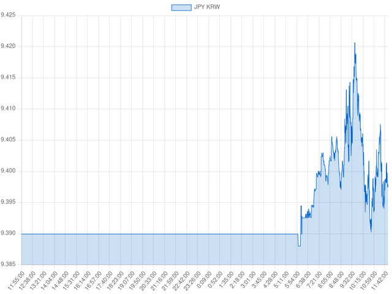The height and width of the screenshot is (294, 392).
Task: Click x-axis time label 16:14:00
Action: [x=82, y=281]
